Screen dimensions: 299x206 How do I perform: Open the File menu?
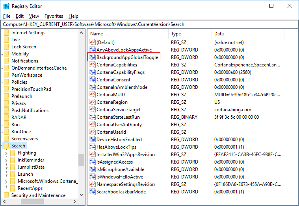point(7,16)
